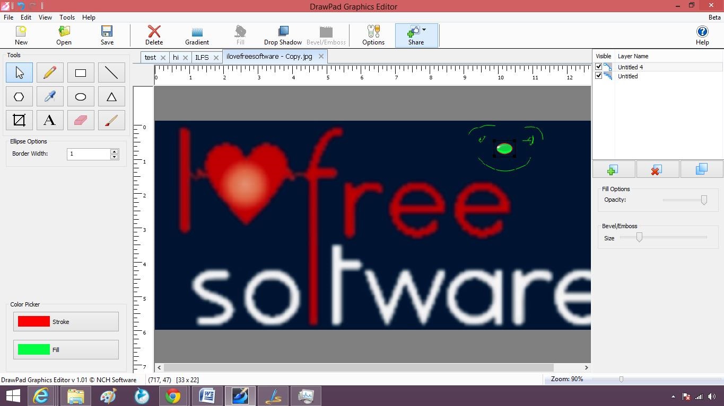The image size is (724, 406).
Task: Switch to the hi tab
Action: (176, 57)
